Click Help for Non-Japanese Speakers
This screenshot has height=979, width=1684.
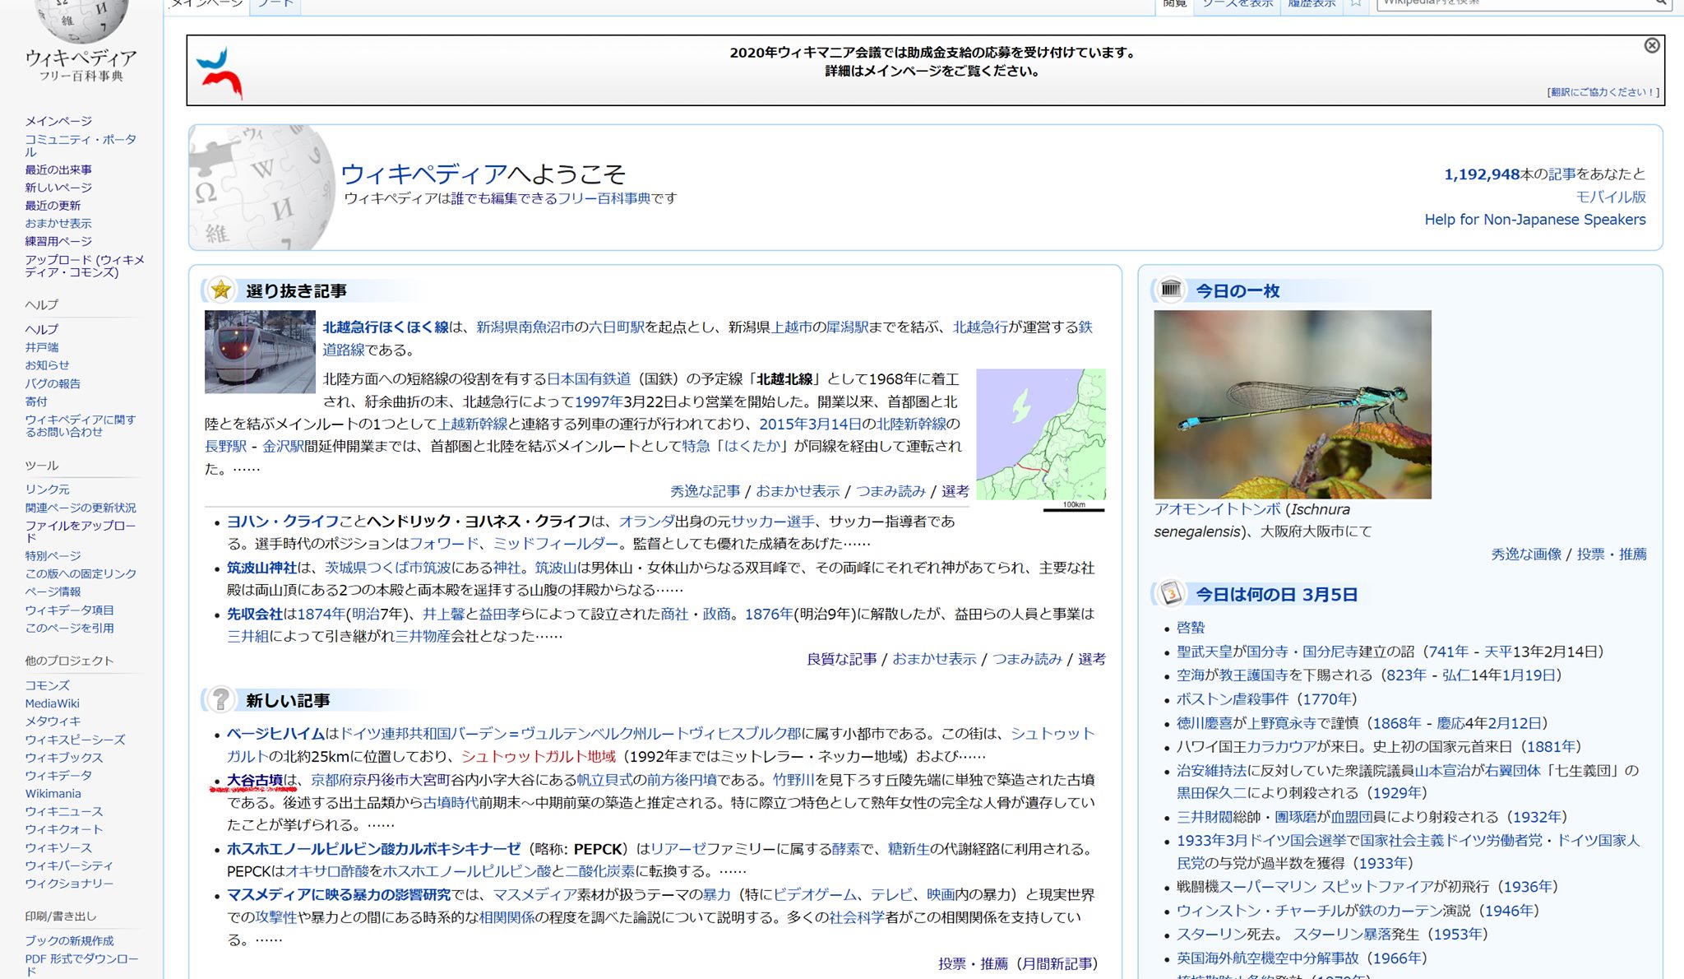[1535, 220]
